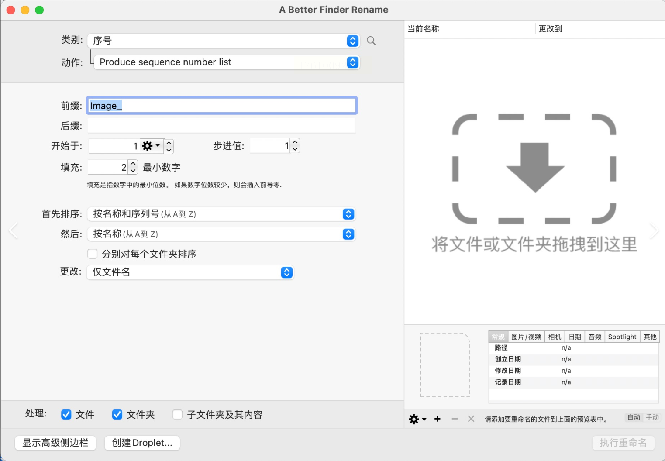665x461 pixels.
Task: Select the Spotlight tab
Action: point(622,337)
